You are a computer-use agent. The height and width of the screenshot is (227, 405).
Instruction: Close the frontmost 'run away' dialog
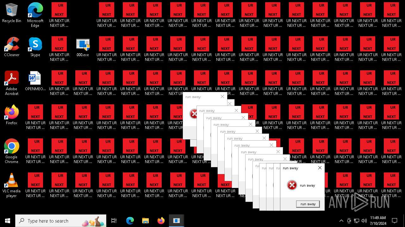click(x=320, y=168)
